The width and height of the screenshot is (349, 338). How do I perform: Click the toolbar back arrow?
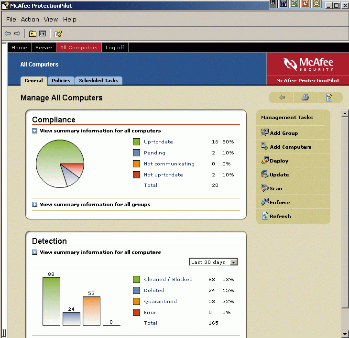tap(8, 33)
